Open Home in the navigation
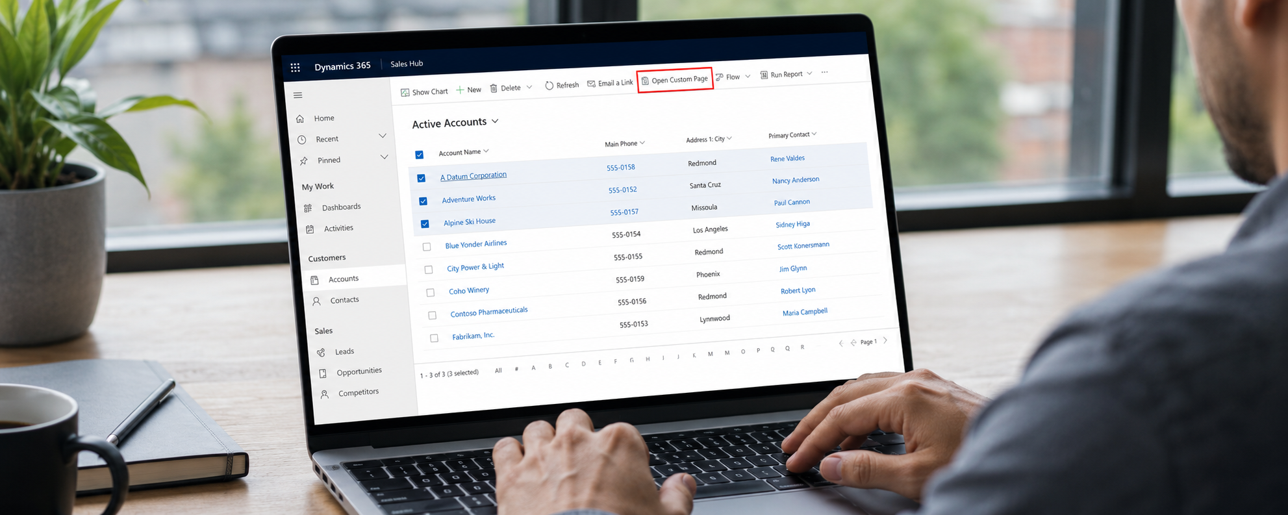The height and width of the screenshot is (515, 1288). click(324, 118)
